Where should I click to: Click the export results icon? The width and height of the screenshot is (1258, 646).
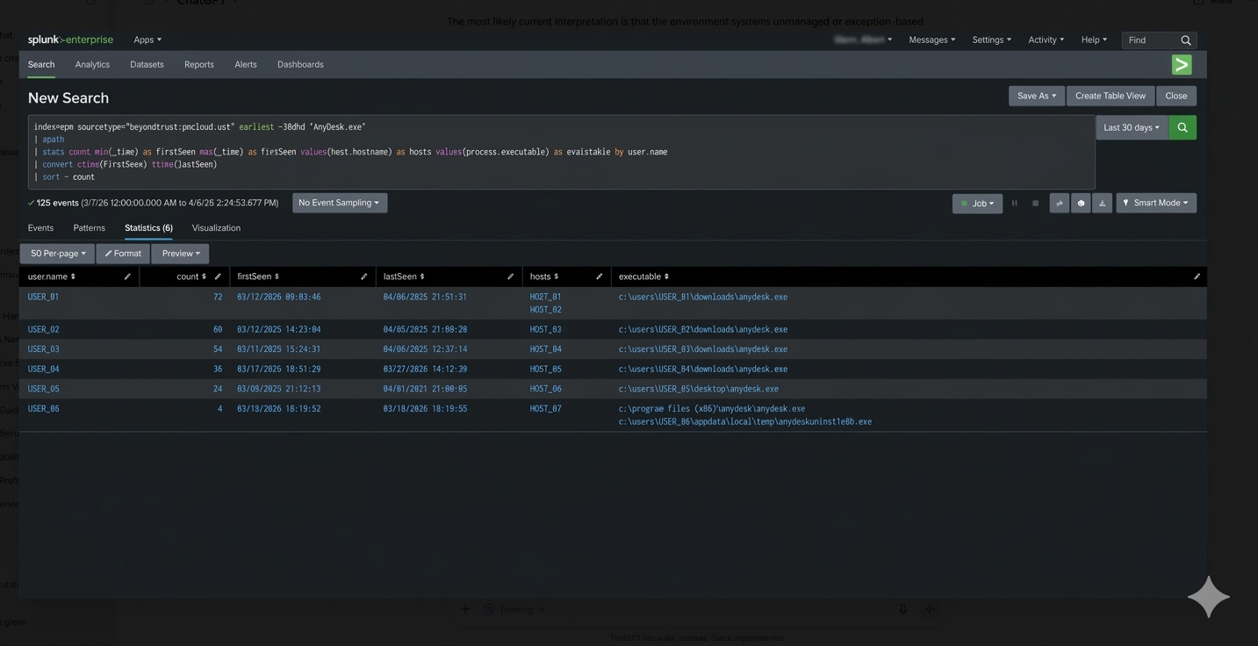1102,203
